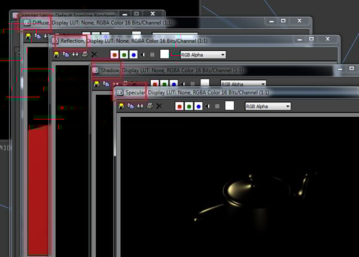Minimize the Reflection window
359x257 pixels.
(300, 40)
